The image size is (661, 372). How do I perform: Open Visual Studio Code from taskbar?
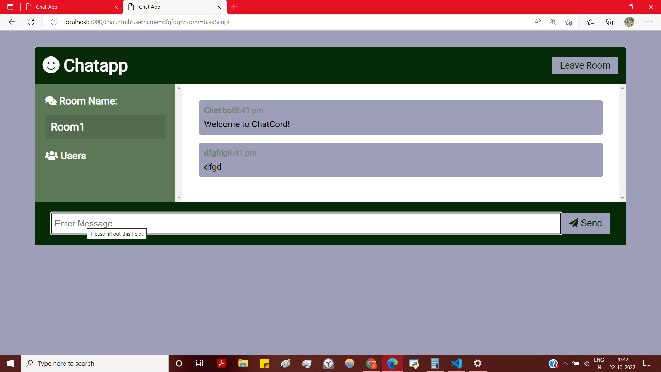(x=457, y=363)
